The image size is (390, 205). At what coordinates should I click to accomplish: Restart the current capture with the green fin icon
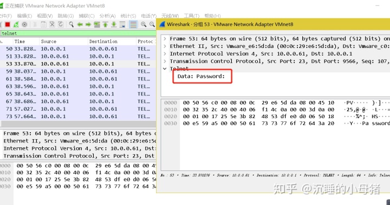(16, 24)
